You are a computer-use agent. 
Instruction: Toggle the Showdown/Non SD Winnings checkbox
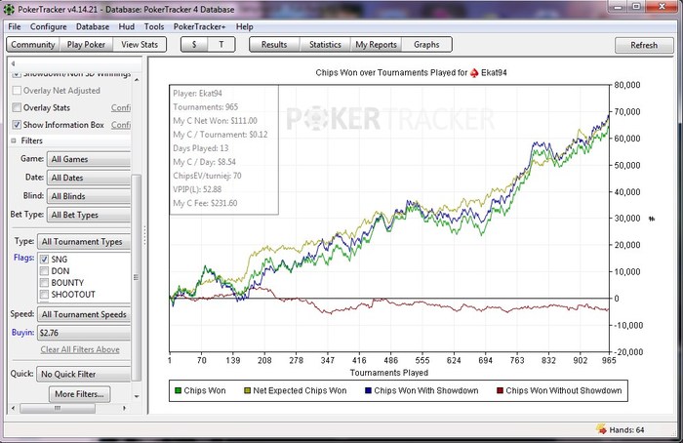17,74
